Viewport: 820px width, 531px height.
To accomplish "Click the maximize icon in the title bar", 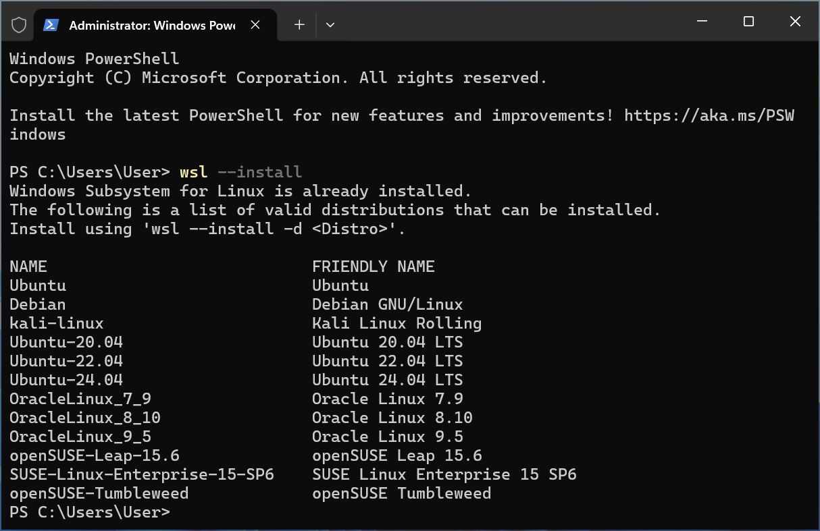I will (x=748, y=22).
